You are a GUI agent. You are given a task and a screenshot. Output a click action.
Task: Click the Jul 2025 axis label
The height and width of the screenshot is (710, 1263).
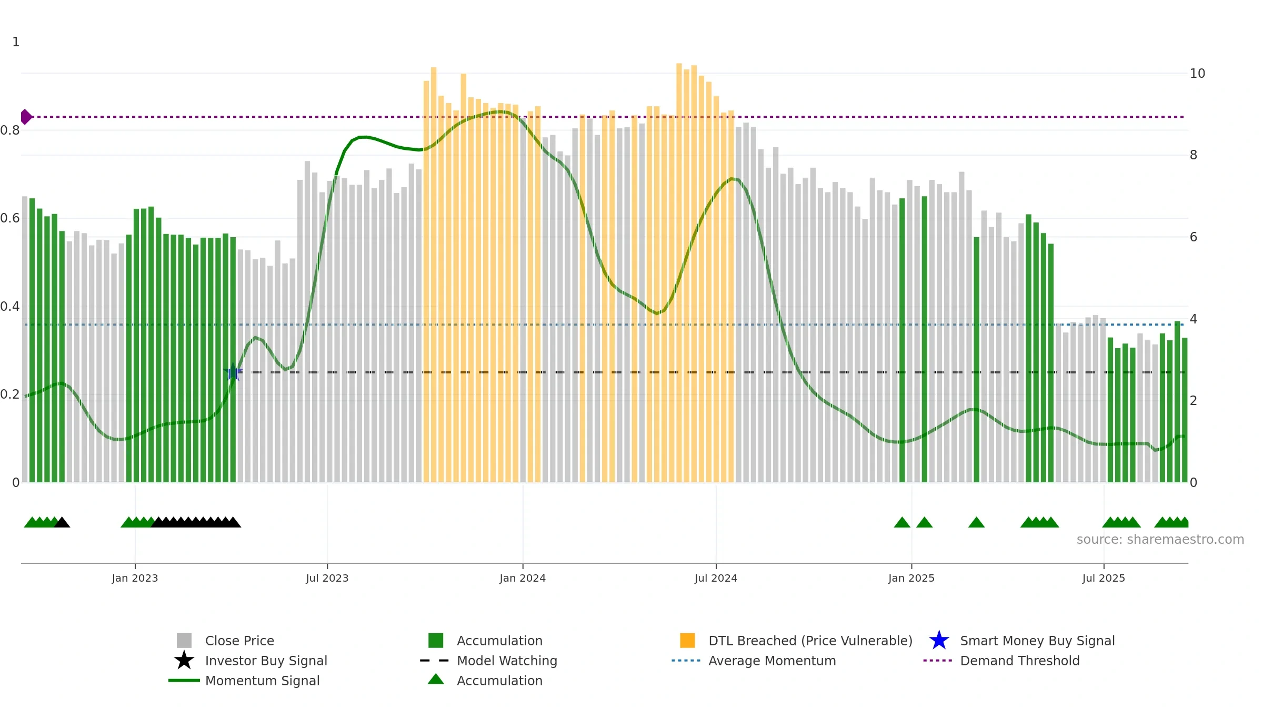pyautogui.click(x=1104, y=579)
